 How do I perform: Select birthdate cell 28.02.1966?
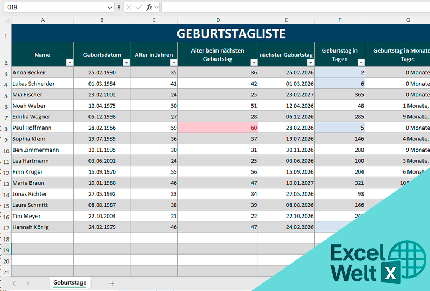pos(102,128)
